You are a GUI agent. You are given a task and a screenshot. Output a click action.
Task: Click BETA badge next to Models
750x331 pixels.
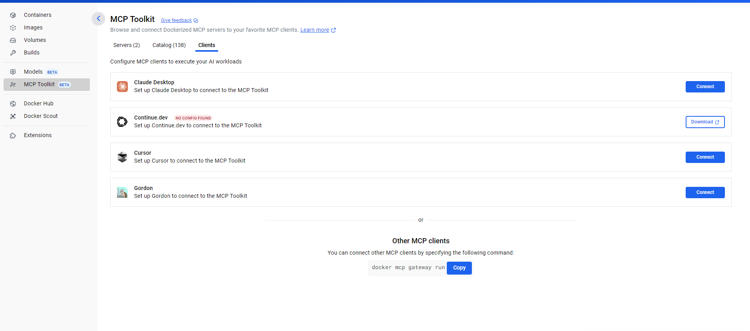point(52,72)
